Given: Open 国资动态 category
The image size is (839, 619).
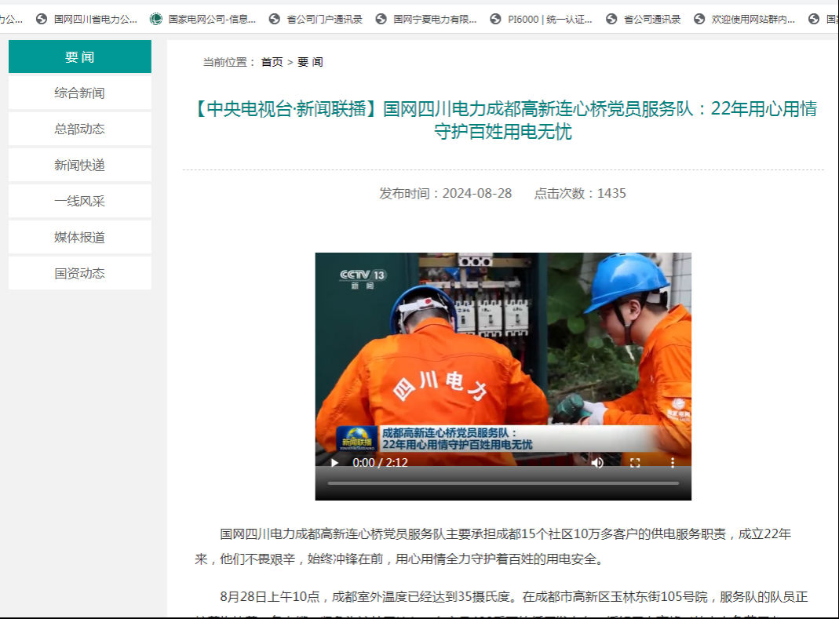Looking at the screenshot, I should (x=80, y=273).
